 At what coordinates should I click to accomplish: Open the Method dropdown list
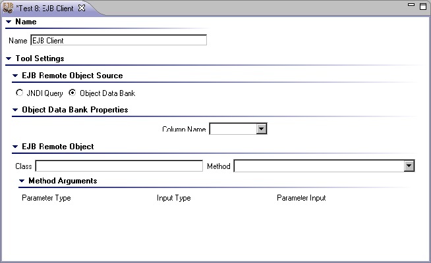409,166
